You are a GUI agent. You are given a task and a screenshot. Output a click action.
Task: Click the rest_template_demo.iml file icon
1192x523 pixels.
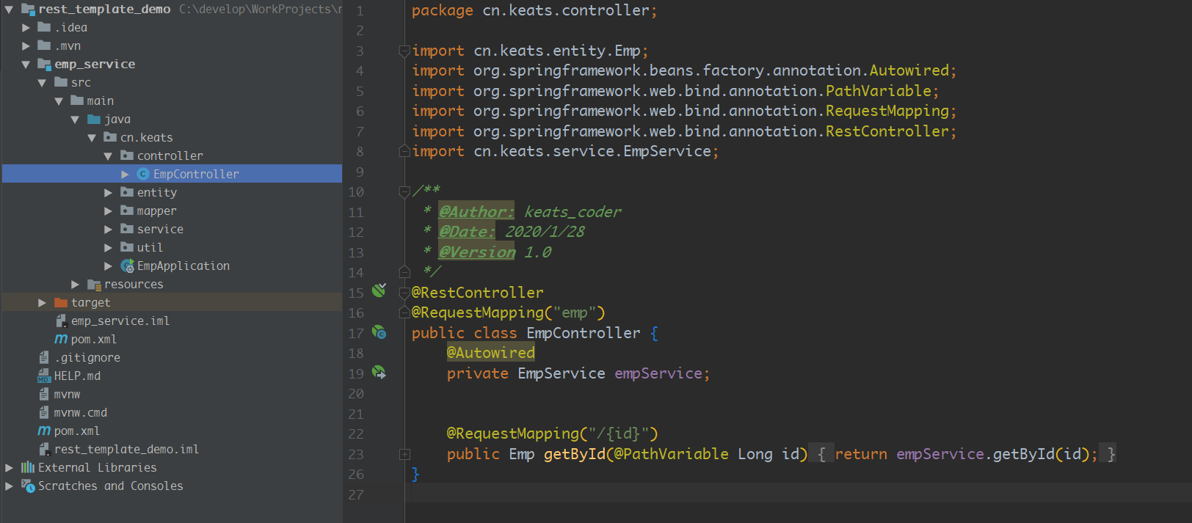click(x=44, y=449)
